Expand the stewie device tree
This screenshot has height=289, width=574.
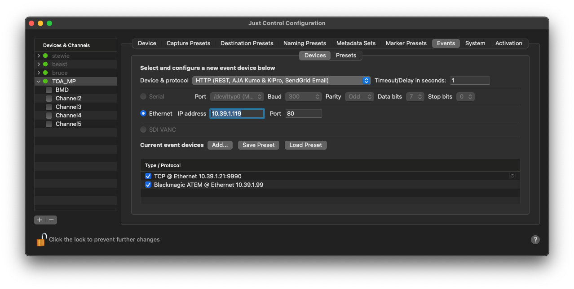(x=39, y=56)
